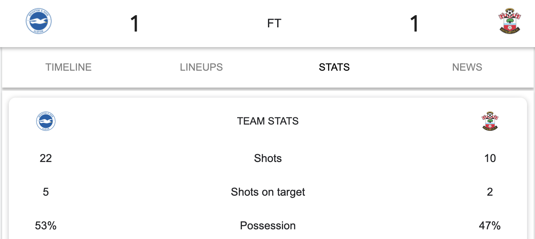Click the FT match status label
The width and height of the screenshot is (535, 239).
pos(274,24)
